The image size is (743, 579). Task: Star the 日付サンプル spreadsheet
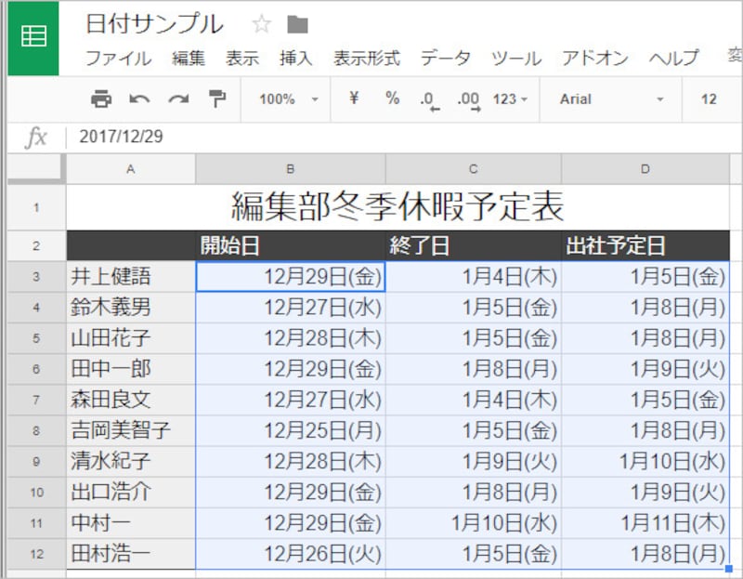coord(262,25)
